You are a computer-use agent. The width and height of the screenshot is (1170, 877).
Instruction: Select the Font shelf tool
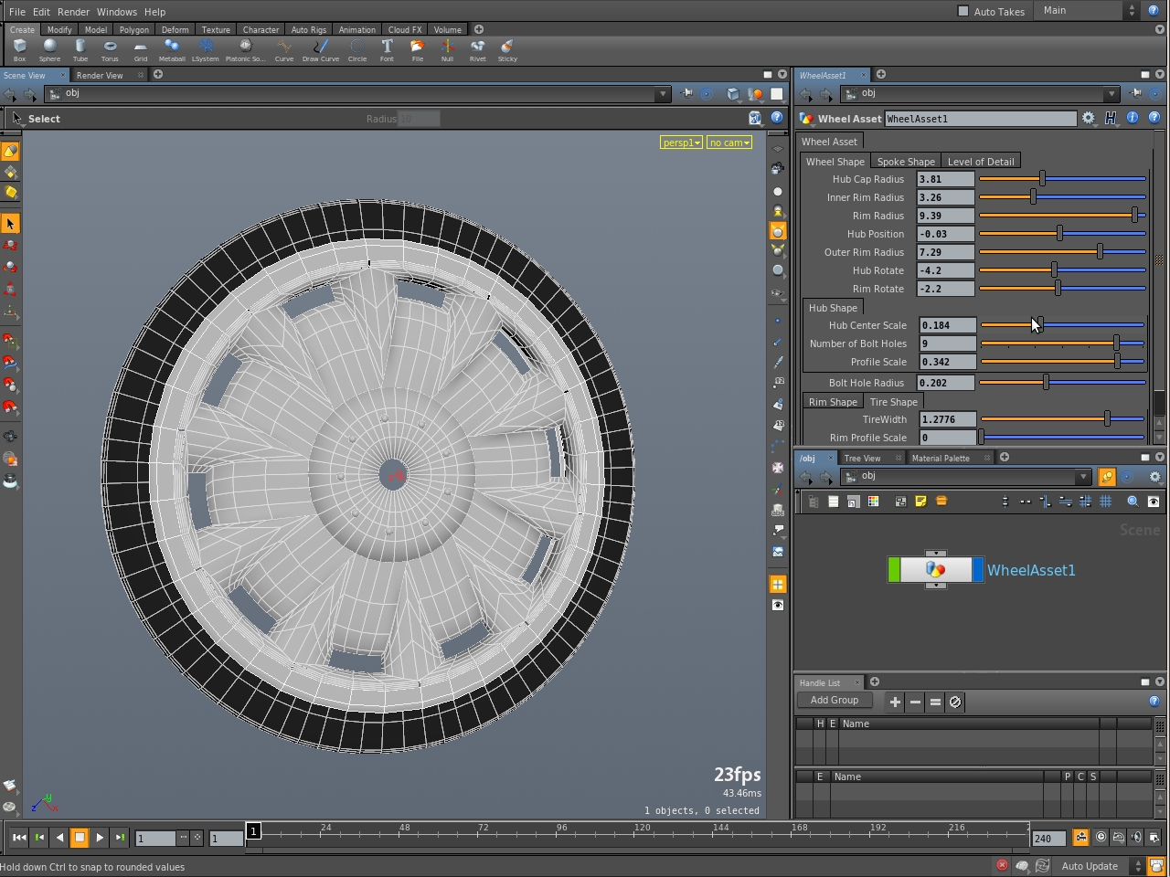387,50
